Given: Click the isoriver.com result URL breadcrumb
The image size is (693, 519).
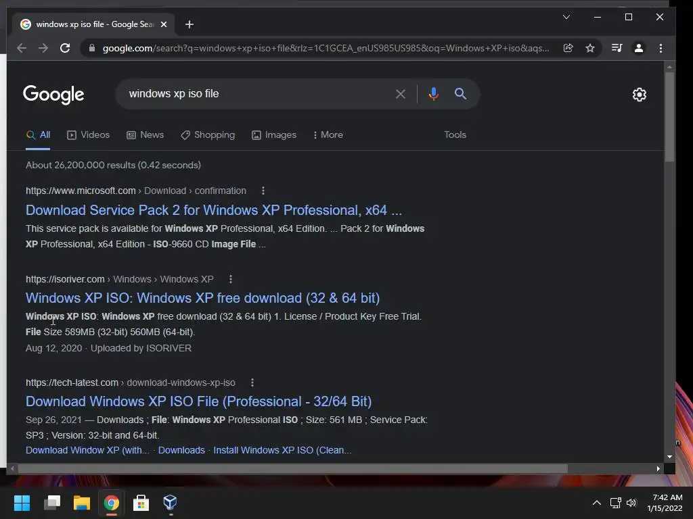Looking at the screenshot, I should pos(119,279).
